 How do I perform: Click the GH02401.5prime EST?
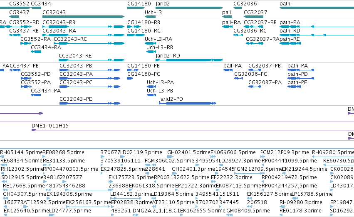click(189, 152)
